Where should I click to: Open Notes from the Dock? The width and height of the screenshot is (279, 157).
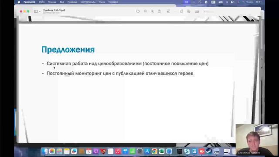tap(67, 151)
